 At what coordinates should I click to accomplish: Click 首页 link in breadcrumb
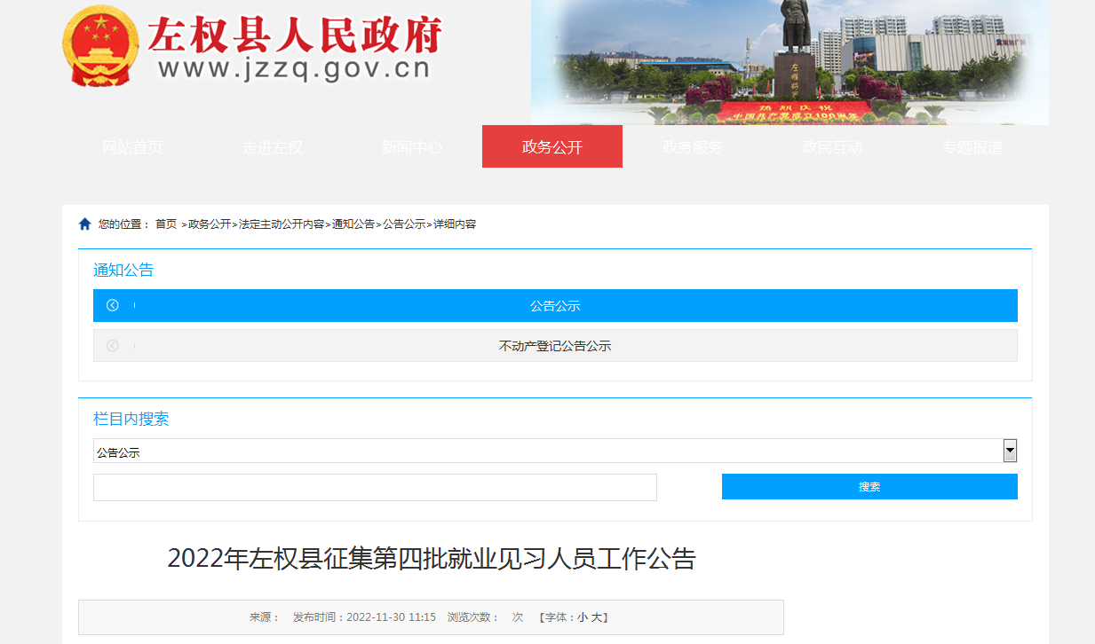coord(166,224)
